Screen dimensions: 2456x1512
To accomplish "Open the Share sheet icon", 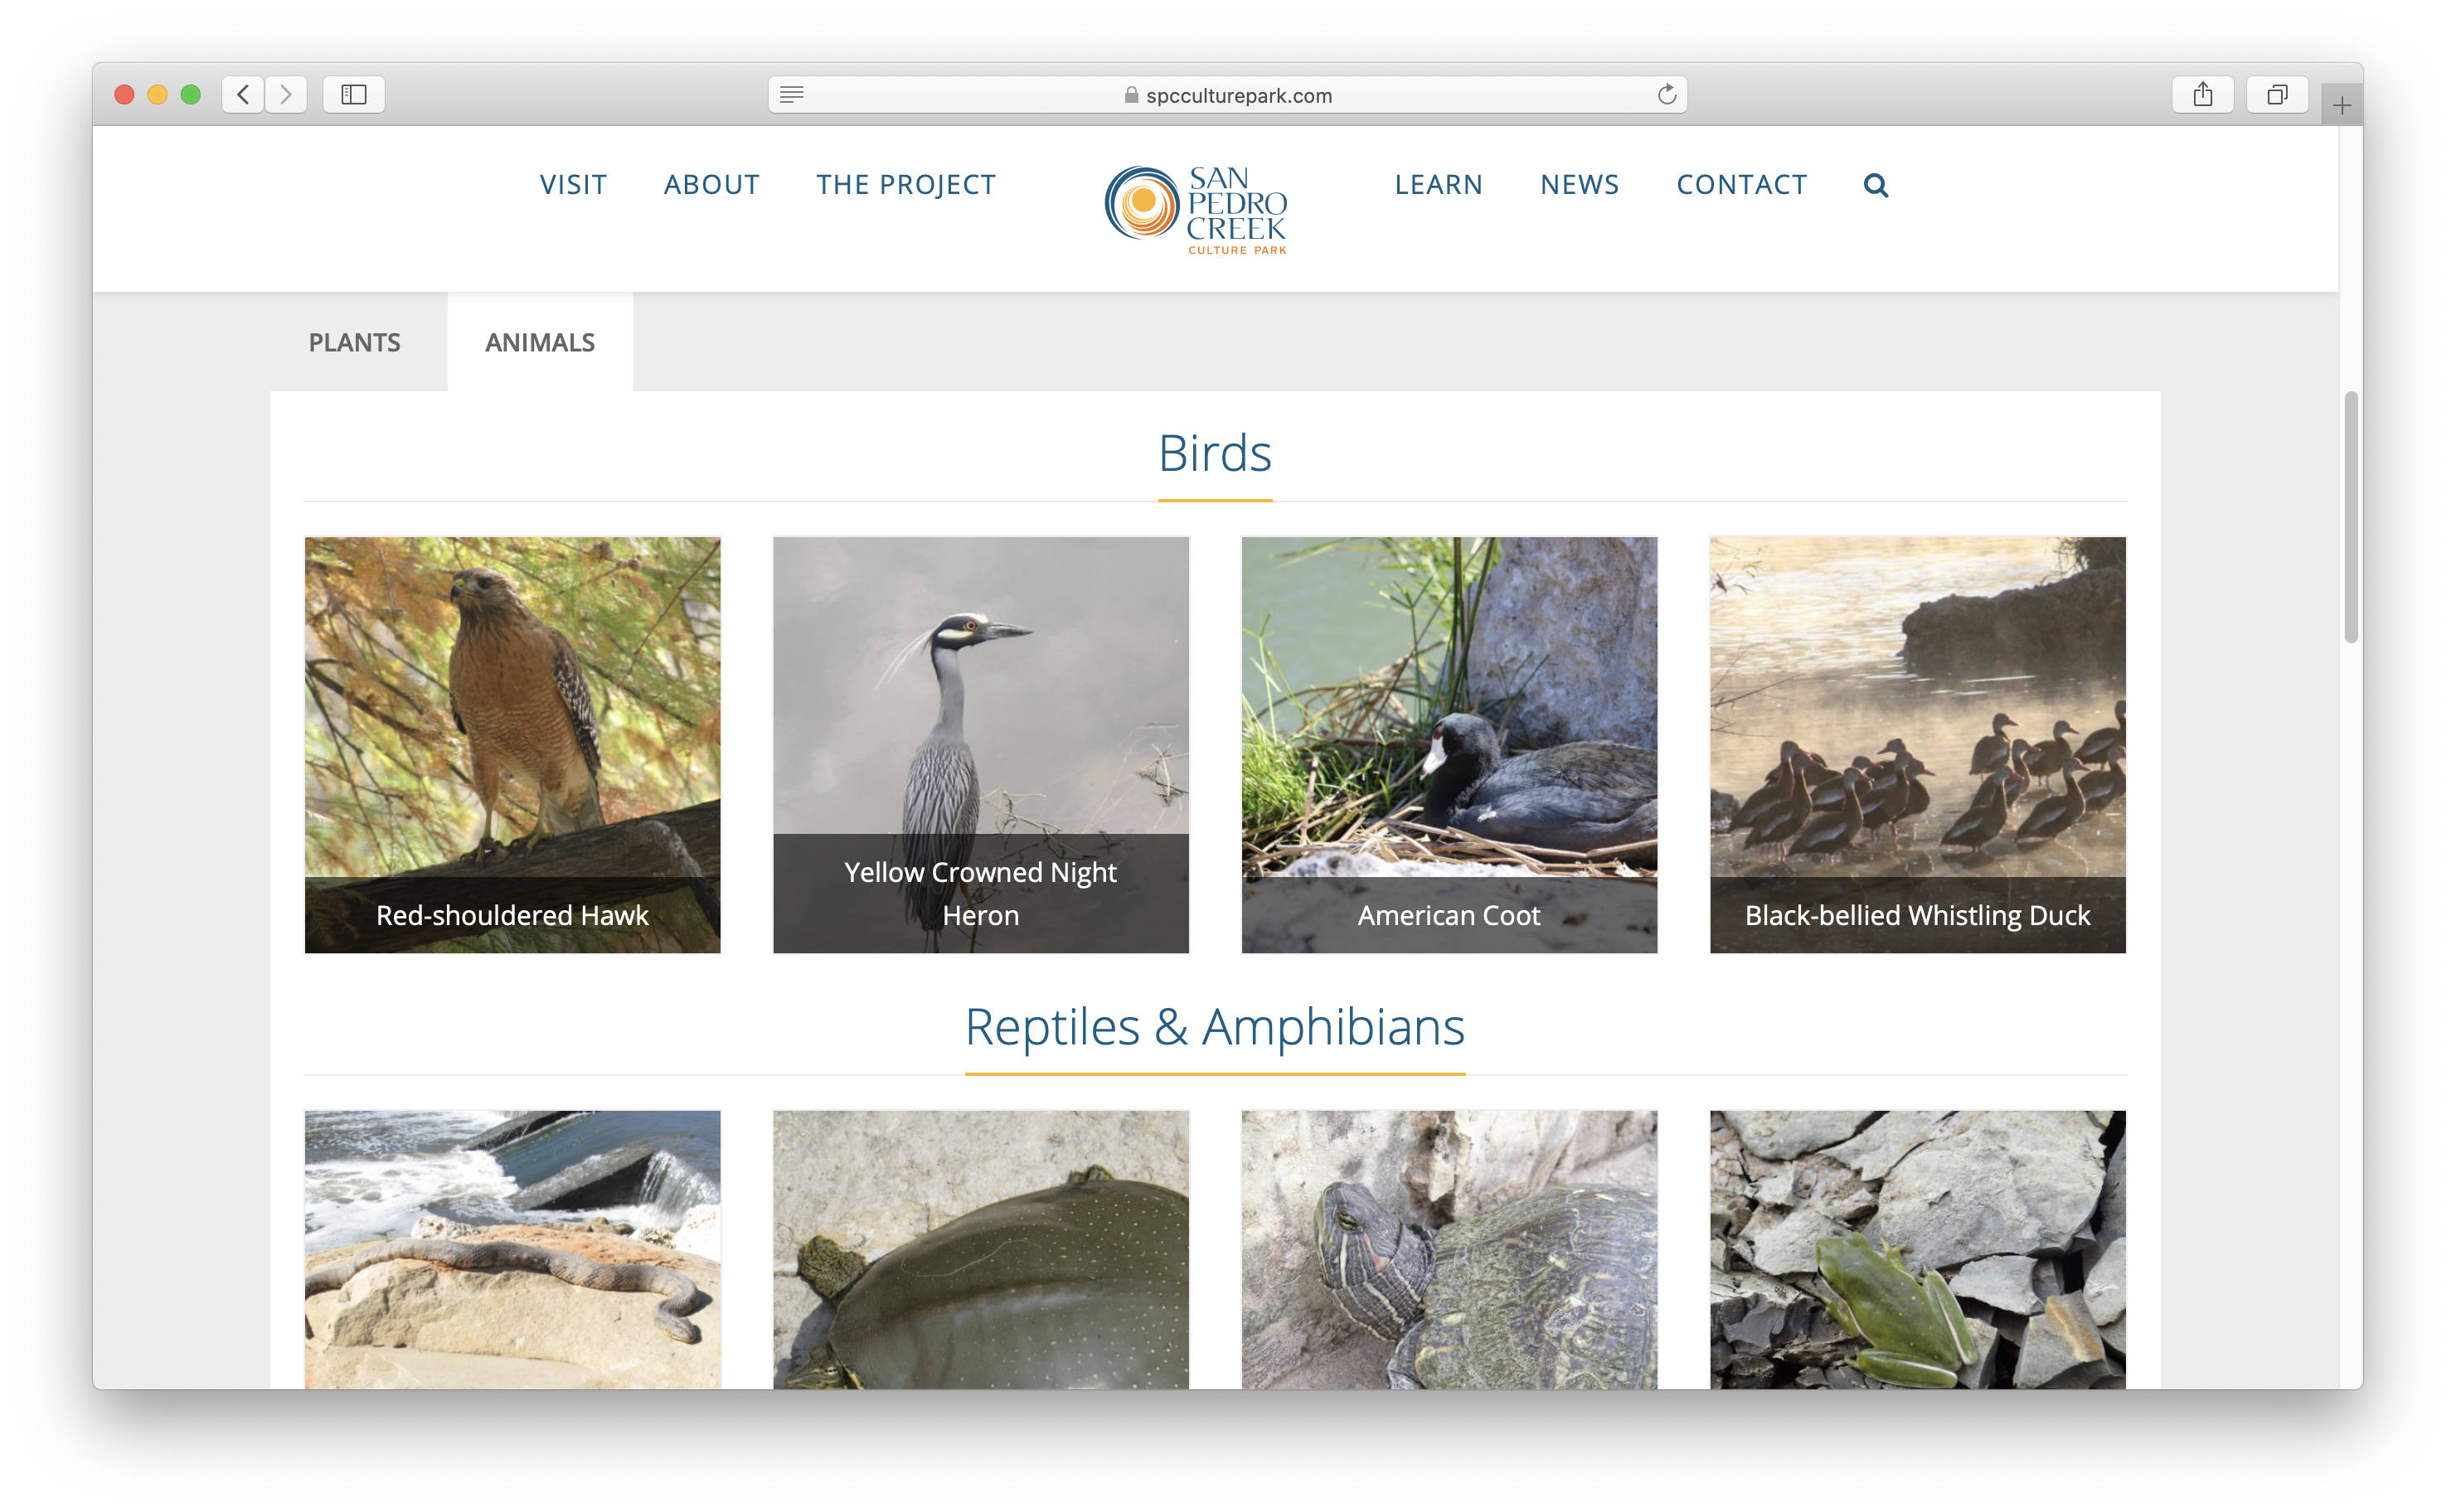I will coord(2202,95).
